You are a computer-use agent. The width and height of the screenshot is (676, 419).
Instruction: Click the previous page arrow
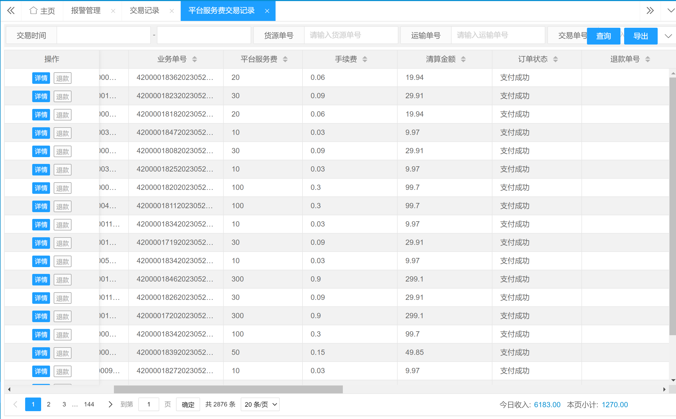[15, 404]
